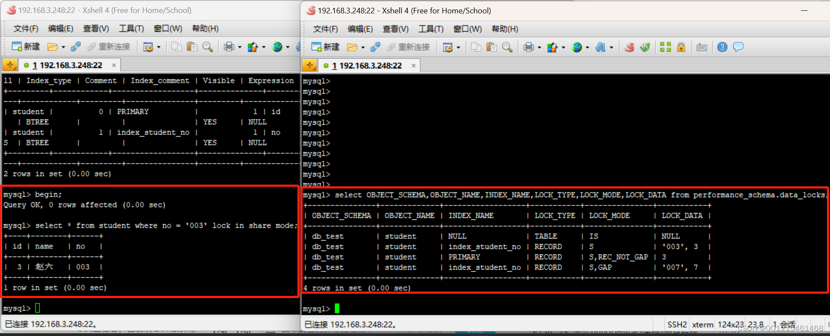Open 工具(T) menu in left window
Viewport: 830px width, 336px height.
point(131,28)
